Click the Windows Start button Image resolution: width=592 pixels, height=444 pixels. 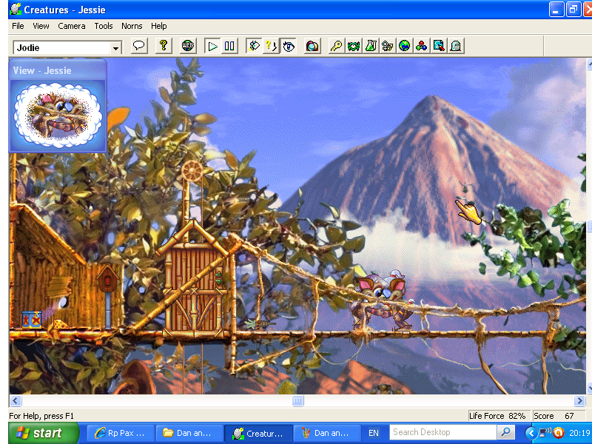tap(40, 433)
